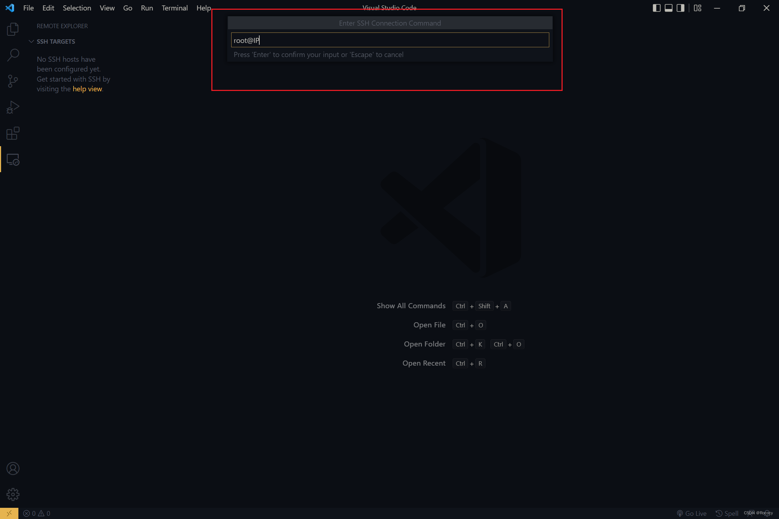
Task: Click the REMOTE EXPLORER panel title
Action: 62,26
